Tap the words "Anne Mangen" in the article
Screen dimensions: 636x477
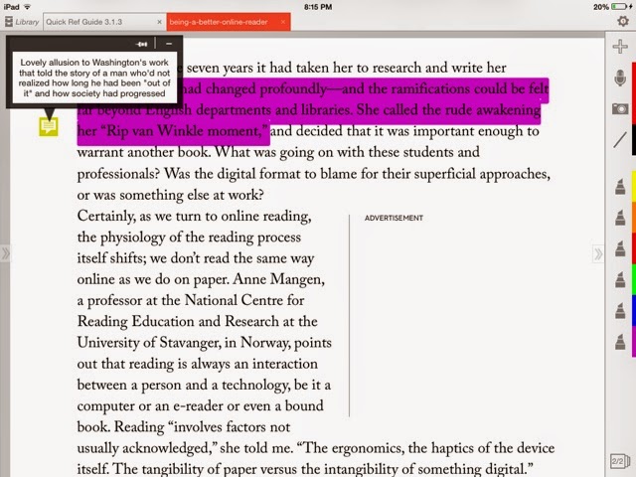point(278,279)
